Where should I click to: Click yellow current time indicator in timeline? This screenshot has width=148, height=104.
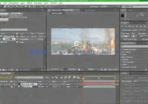click(x=83, y=78)
